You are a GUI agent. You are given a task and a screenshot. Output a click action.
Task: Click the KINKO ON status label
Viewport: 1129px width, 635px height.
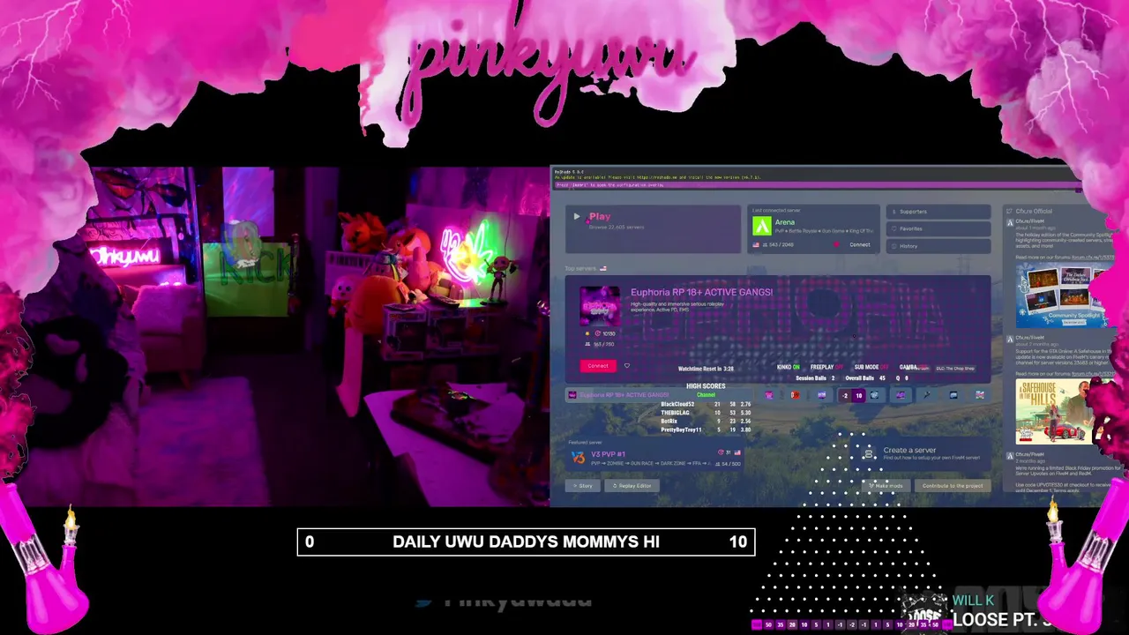pos(789,367)
